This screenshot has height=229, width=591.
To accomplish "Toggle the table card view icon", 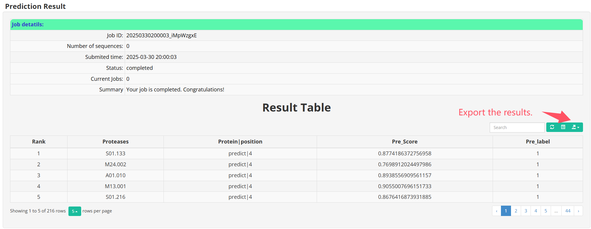I will click(x=563, y=127).
